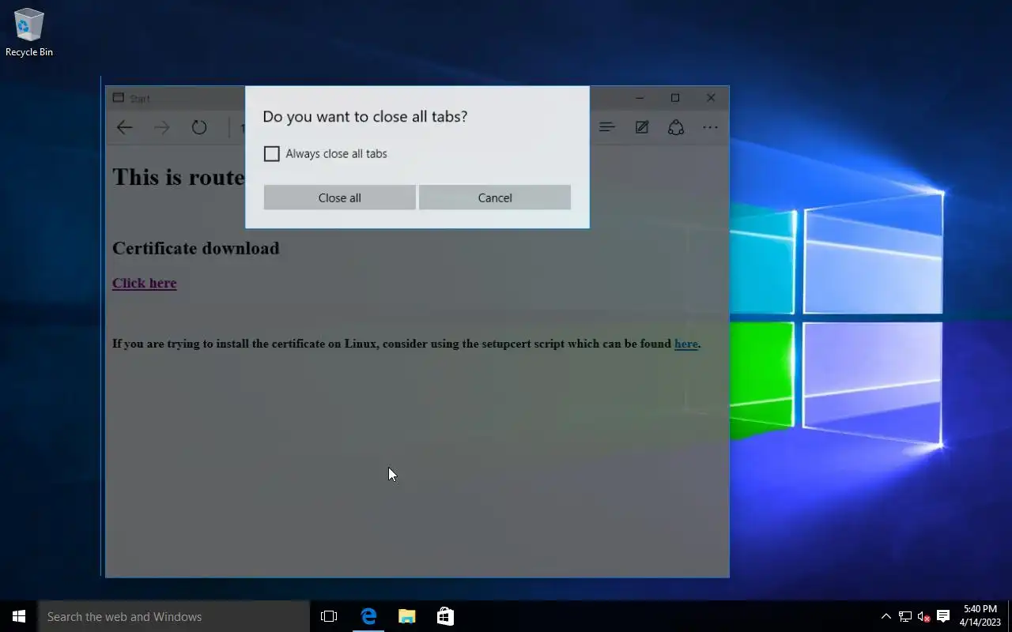Screen dimensions: 1012x632
Task: Check the Always close all tabs box
Action: (271, 154)
